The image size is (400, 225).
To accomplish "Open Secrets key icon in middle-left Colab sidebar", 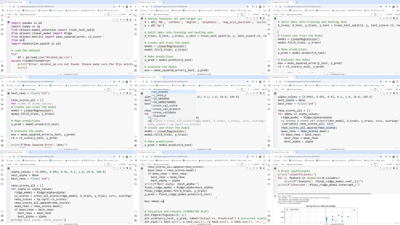I will point(2,104).
